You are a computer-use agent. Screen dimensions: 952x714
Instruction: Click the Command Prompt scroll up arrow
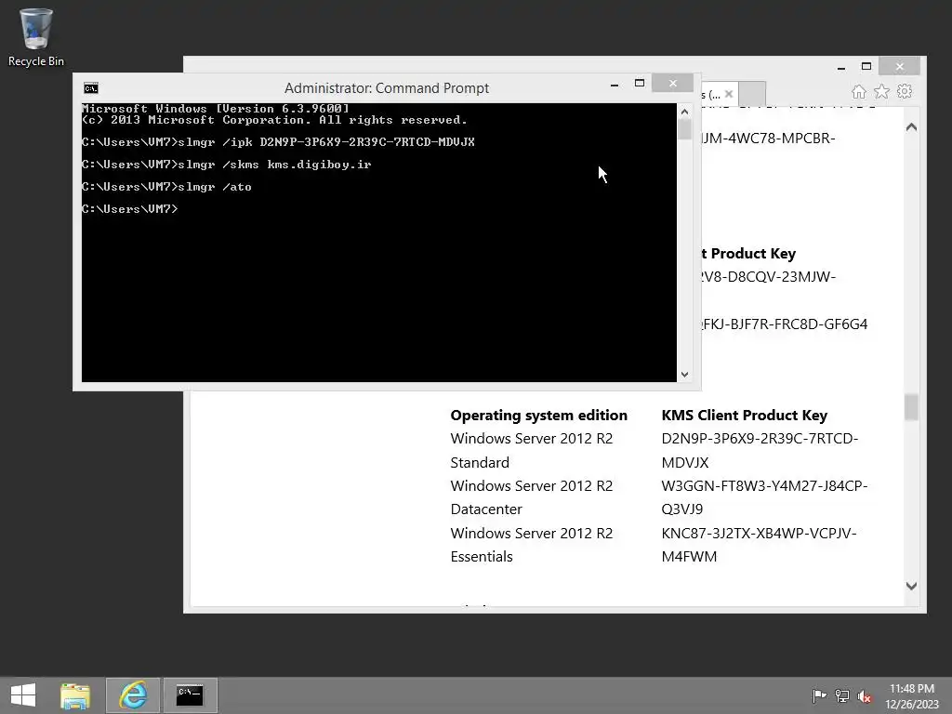pos(685,112)
